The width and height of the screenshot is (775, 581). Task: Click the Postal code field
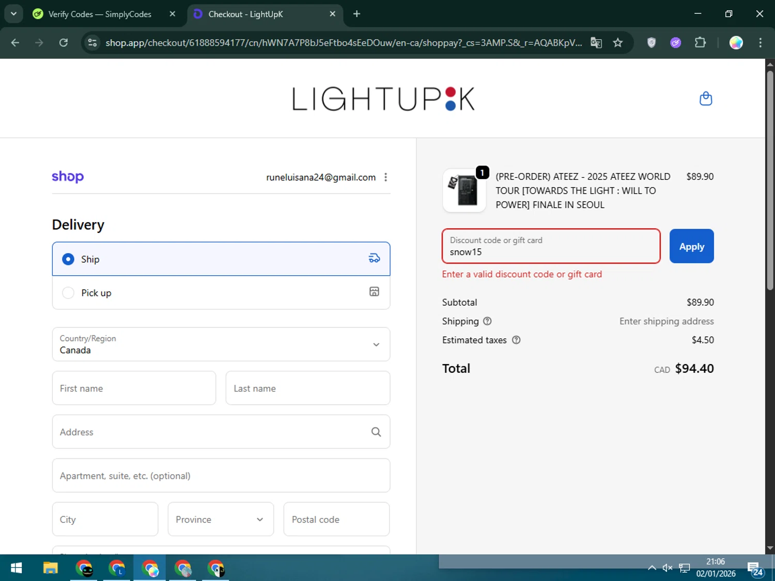pos(336,519)
